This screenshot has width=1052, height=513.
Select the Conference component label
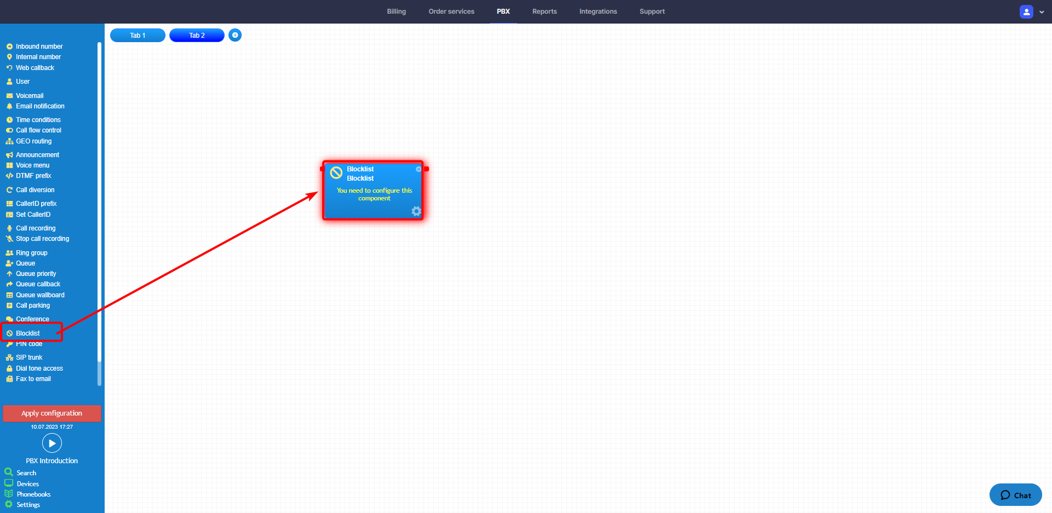[x=32, y=319]
